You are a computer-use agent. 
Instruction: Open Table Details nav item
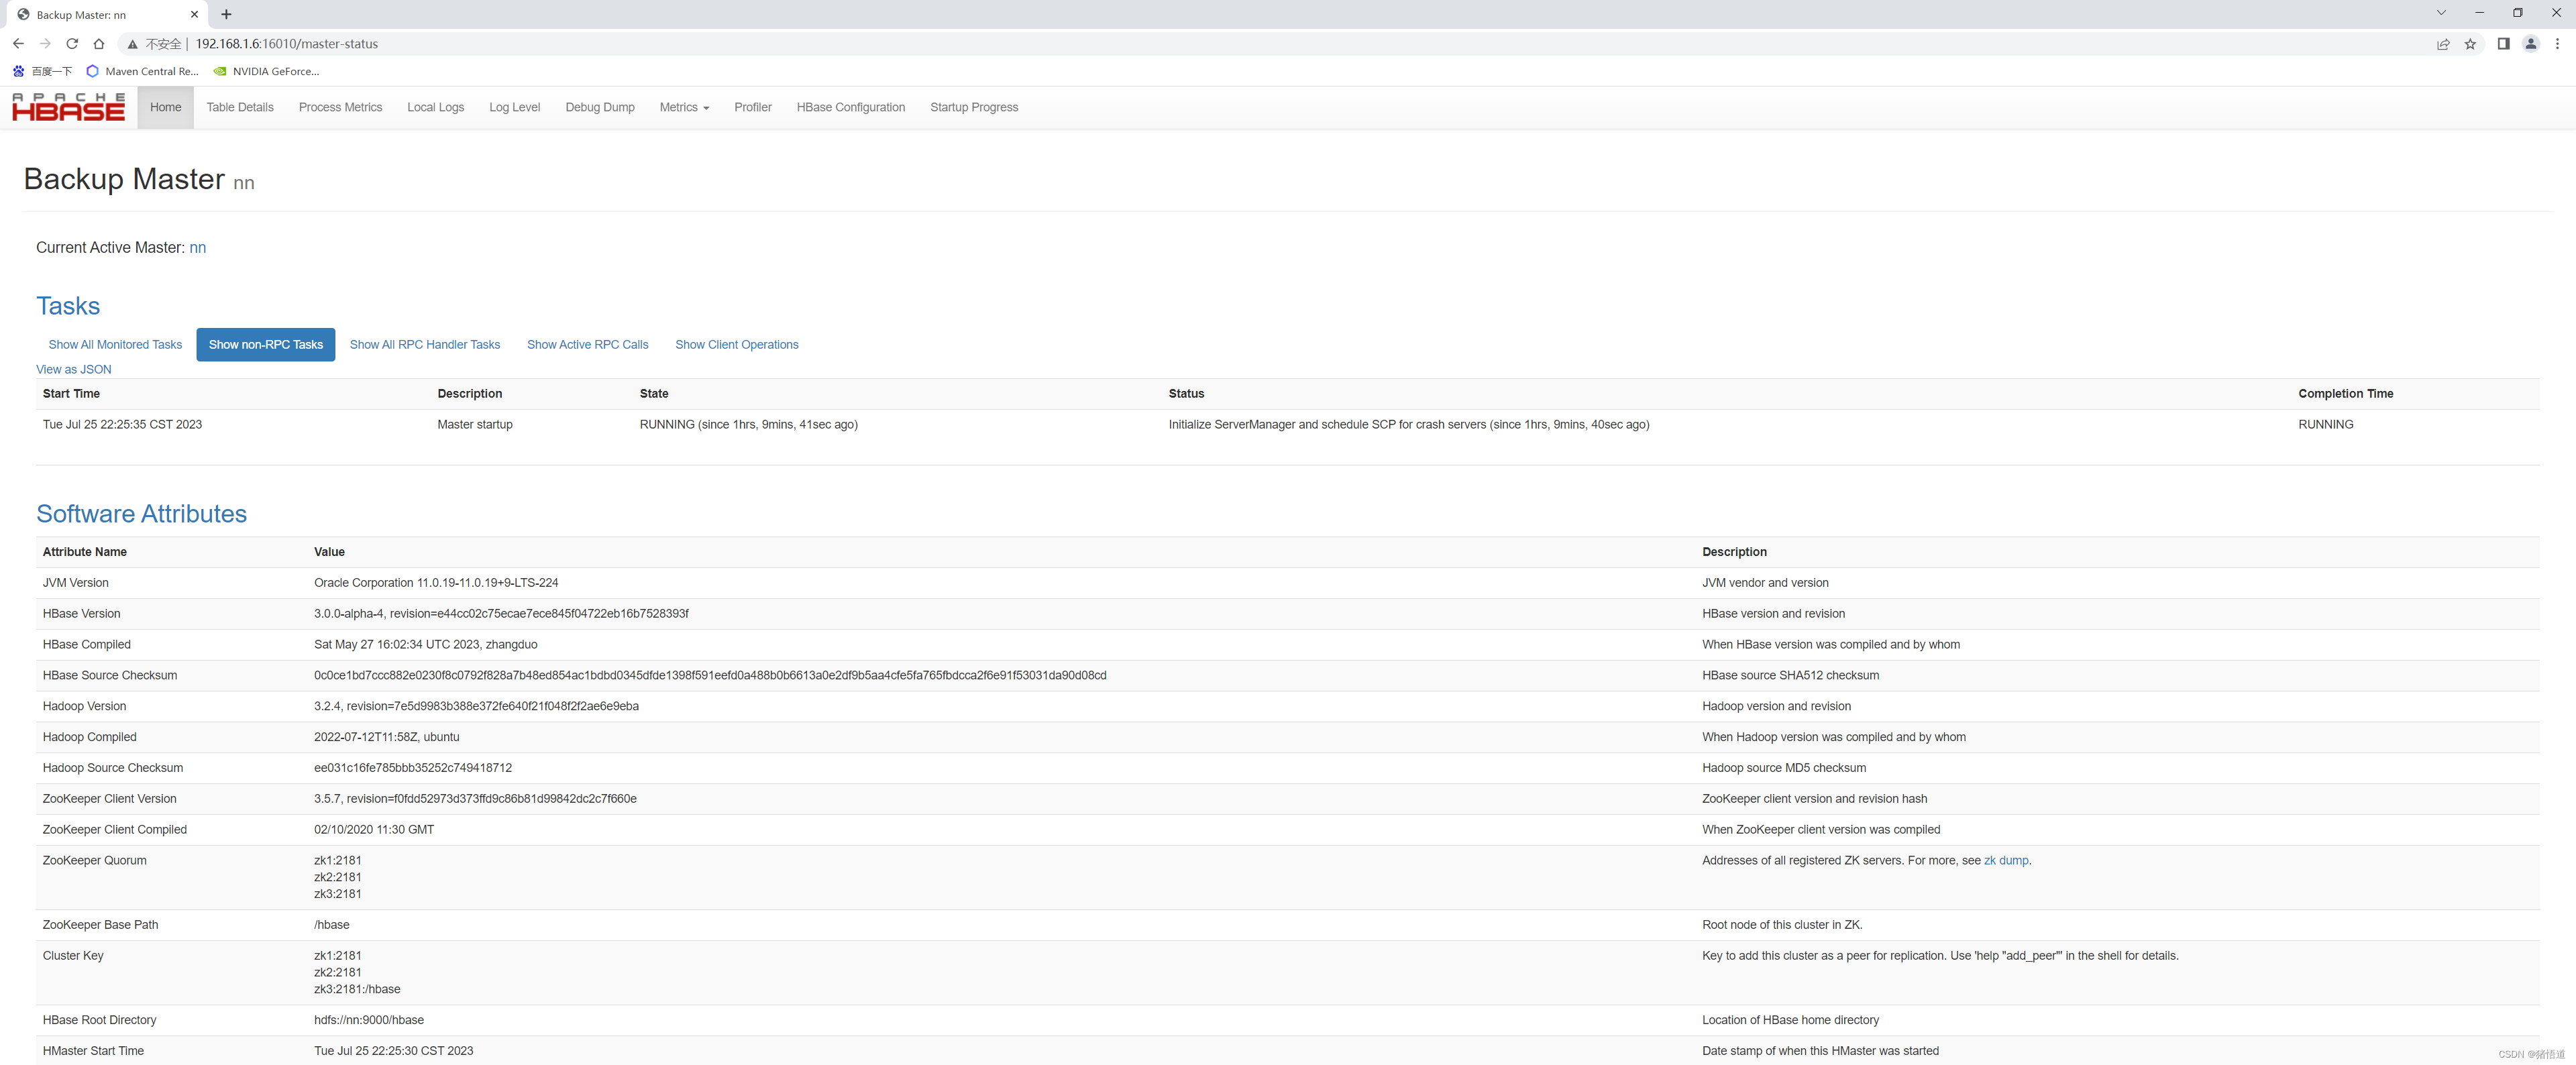pyautogui.click(x=240, y=107)
